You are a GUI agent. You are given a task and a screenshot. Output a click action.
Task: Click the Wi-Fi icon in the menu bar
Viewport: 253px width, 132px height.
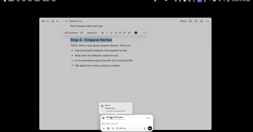point(220,1)
